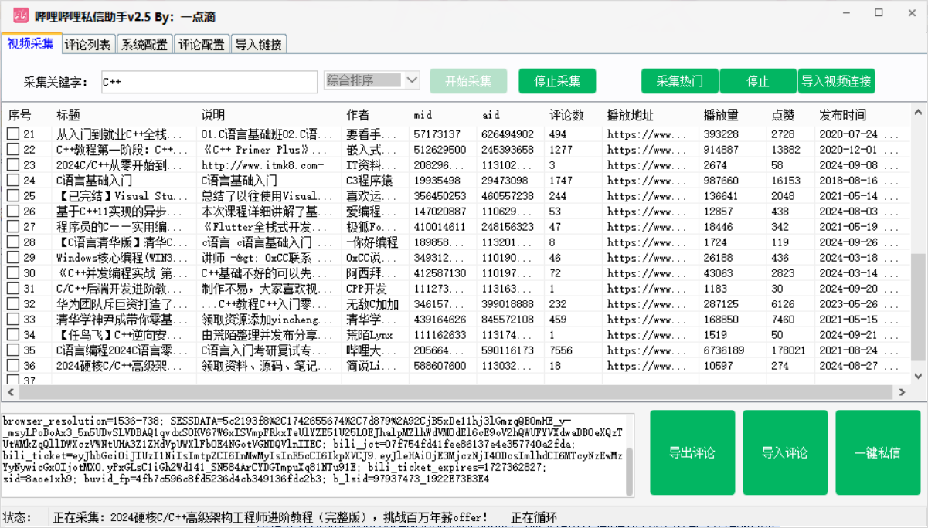Open the 评论列表 tab
This screenshot has width=928, height=528.
pyautogui.click(x=88, y=44)
